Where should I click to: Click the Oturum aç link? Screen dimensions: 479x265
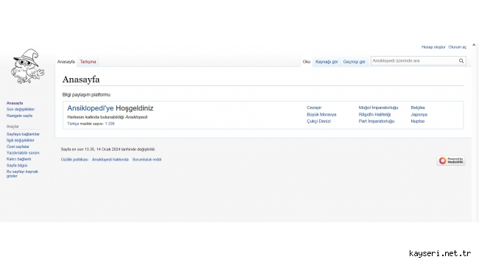[458, 47]
